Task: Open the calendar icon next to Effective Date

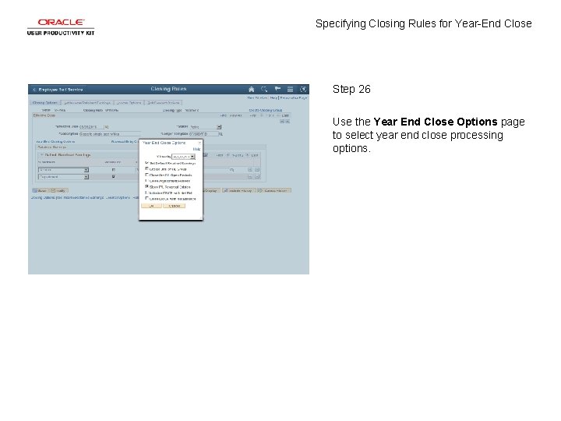Action: [107, 127]
